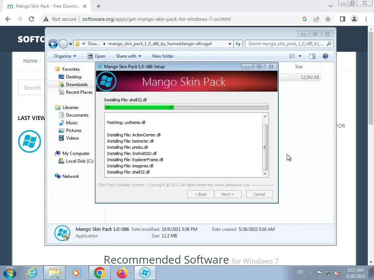Image resolution: width=374 pixels, height=280 pixels.
Task: Click the install log scroll up arrow
Action: tap(265, 116)
